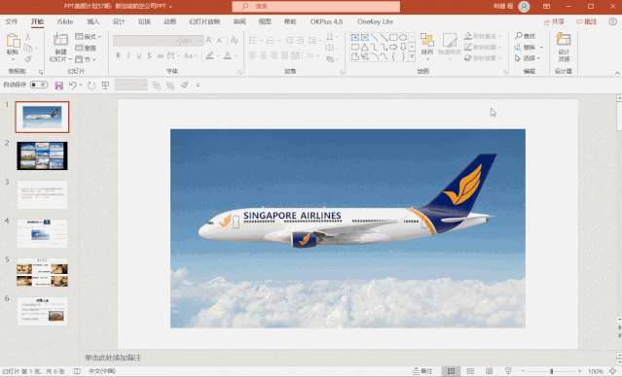Open the slide Layout dropdown (版式)
The width and height of the screenshot is (622, 377).
click(88, 36)
